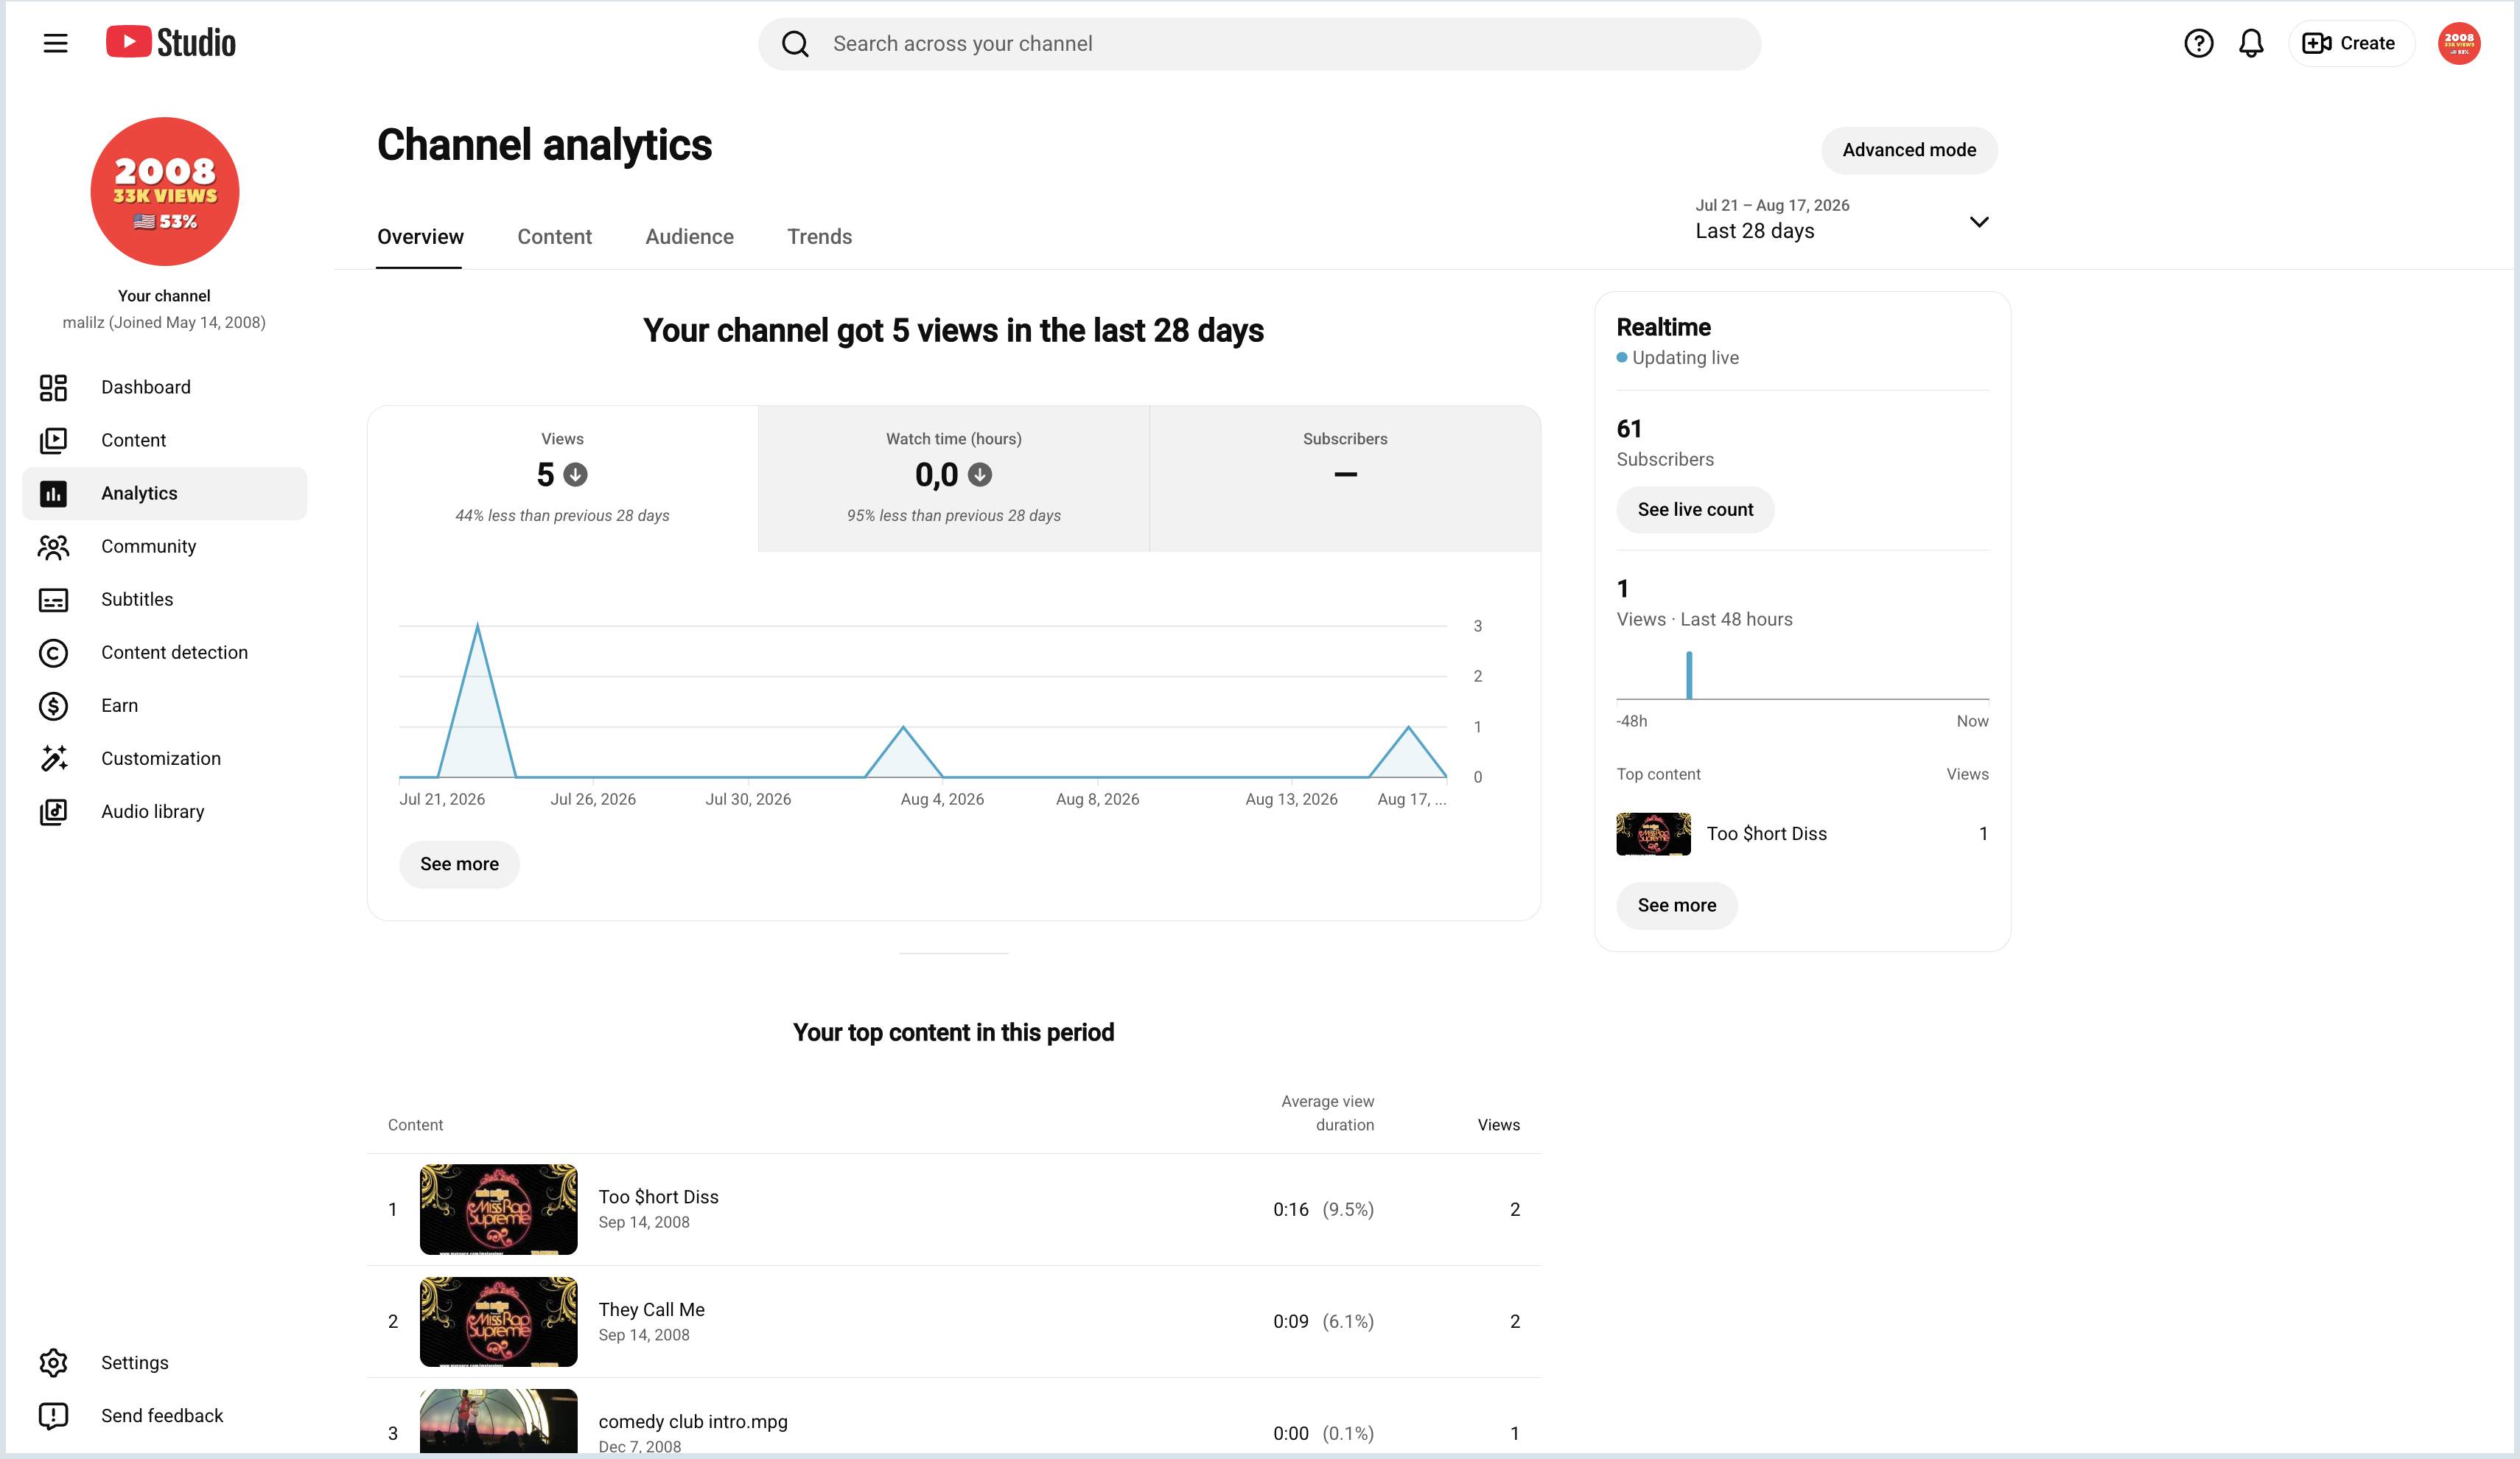2520x1459 pixels.
Task: Click the '0:16 (9.5%)' duration value
Action: pos(1323,1210)
